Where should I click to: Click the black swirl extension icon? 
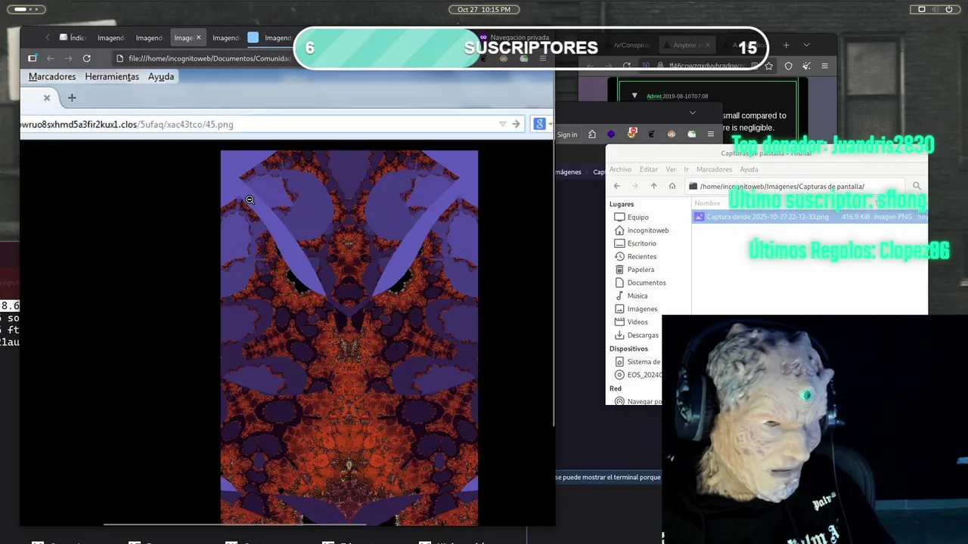tap(651, 134)
